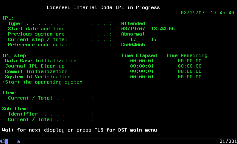Click the 01/001 cursor position indicator

(228, 141)
